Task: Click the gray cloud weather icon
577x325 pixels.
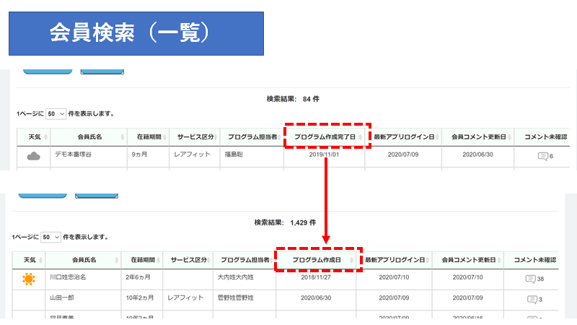Action: (x=33, y=155)
